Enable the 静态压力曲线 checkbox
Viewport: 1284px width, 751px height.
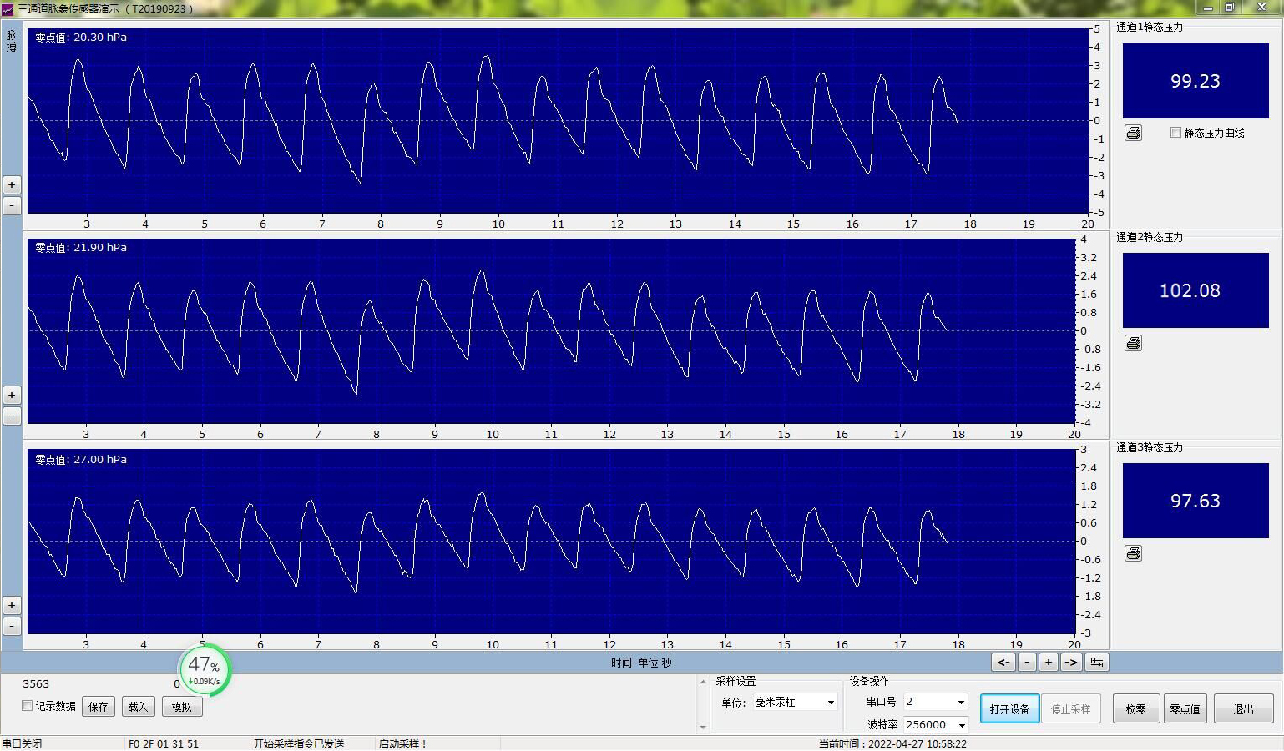(x=1175, y=133)
